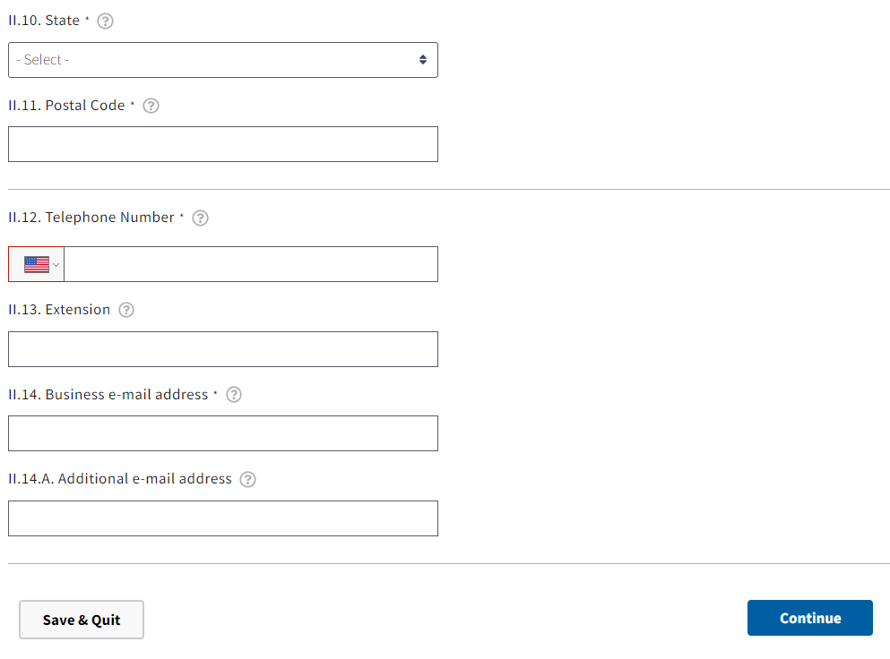Screen dimensions: 890x659
Task: Open help for Telephone Number field
Action: [201, 218]
